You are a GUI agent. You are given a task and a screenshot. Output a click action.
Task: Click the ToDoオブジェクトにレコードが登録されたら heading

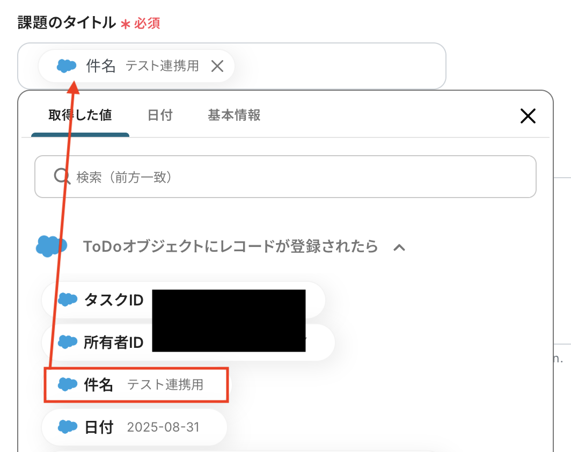231,246
